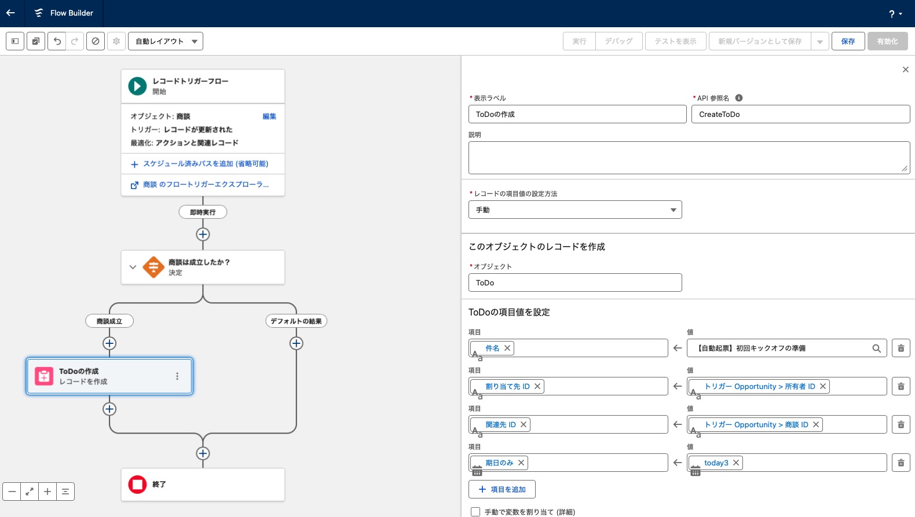Click the API 参照名 input field
The width and height of the screenshot is (915, 517).
click(801, 114)
